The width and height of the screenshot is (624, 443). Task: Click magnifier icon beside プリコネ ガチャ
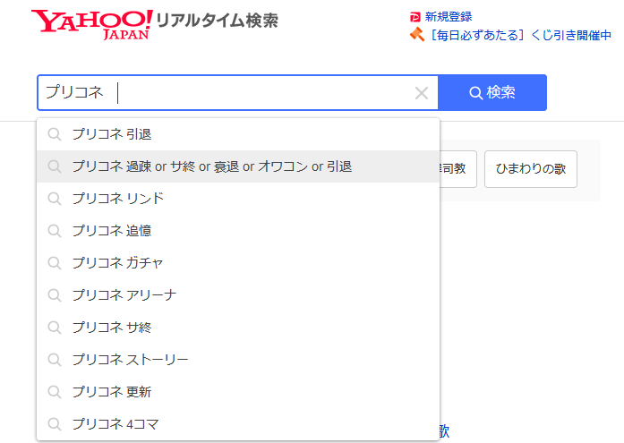point(55,263)
